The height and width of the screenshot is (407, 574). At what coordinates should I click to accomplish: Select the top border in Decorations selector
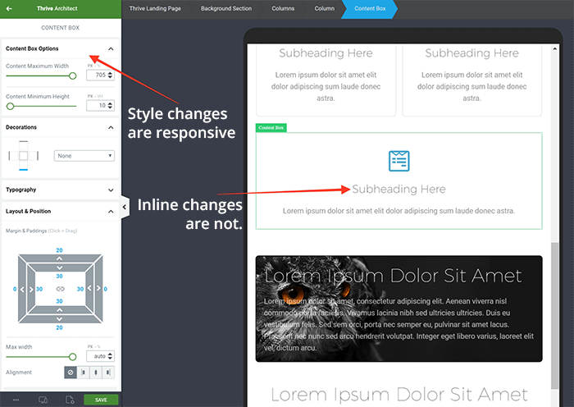(23, 142)
